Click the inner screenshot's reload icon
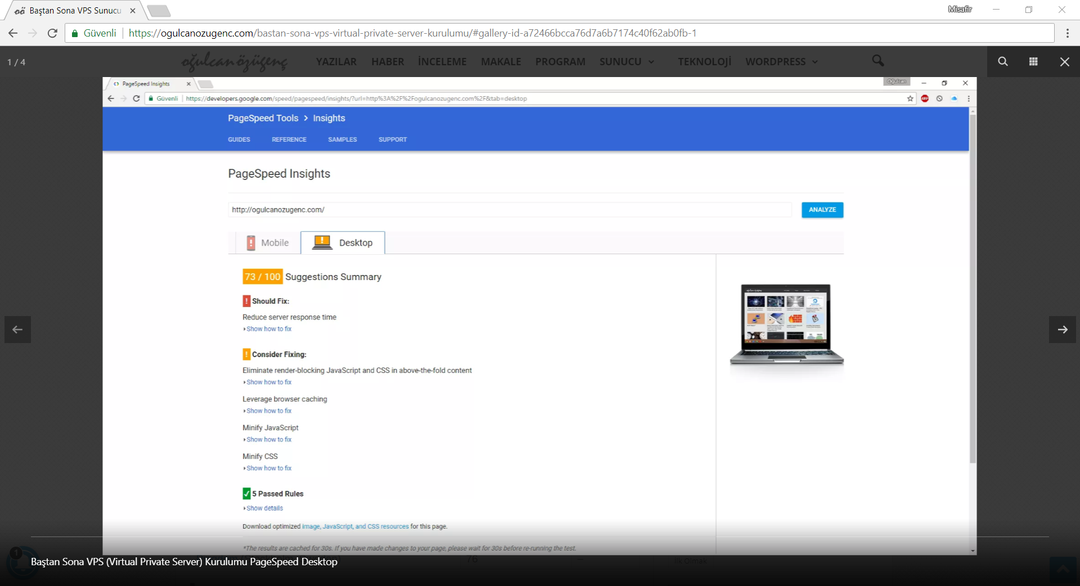Screen dimensions: 1080x586 pos(136,98)
